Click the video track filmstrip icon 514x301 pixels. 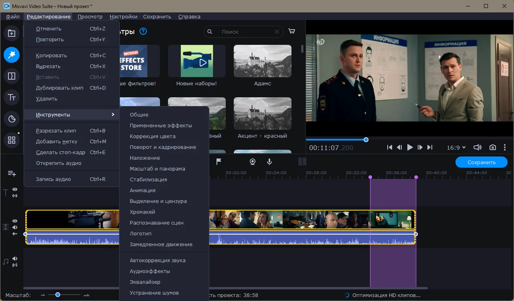6,227
